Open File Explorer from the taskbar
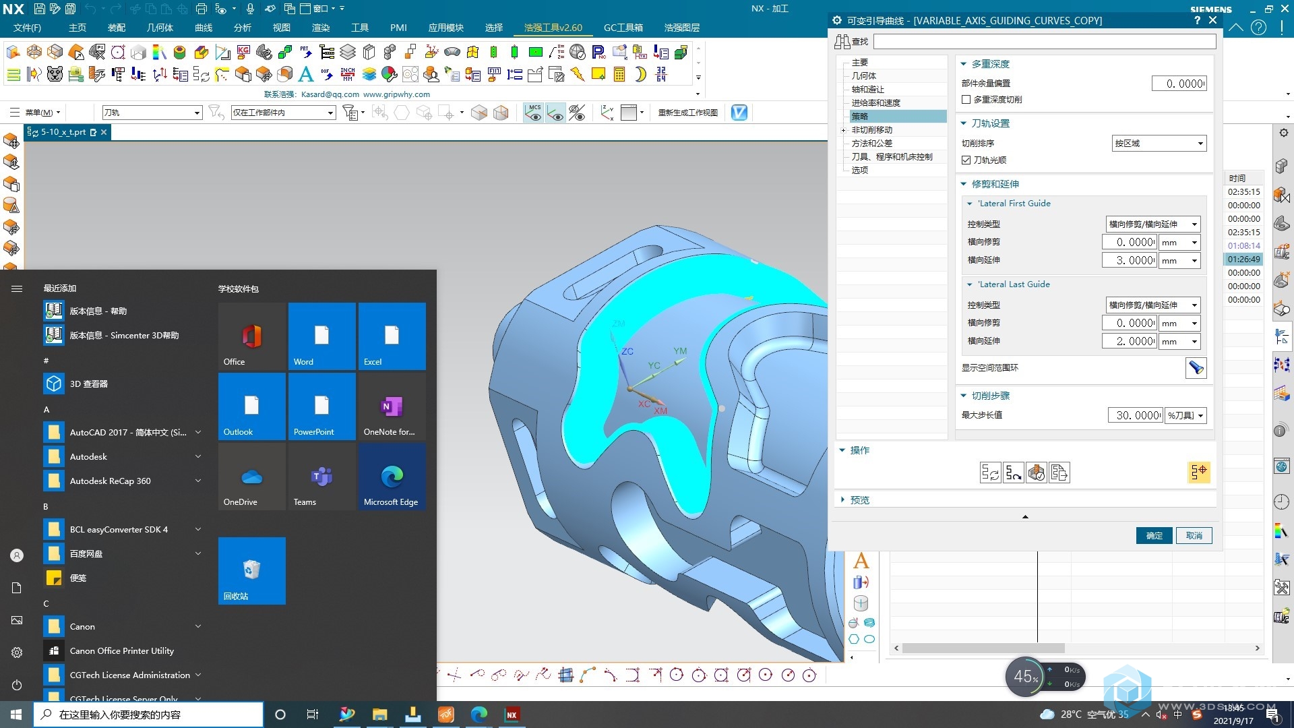 coord(380,715)
